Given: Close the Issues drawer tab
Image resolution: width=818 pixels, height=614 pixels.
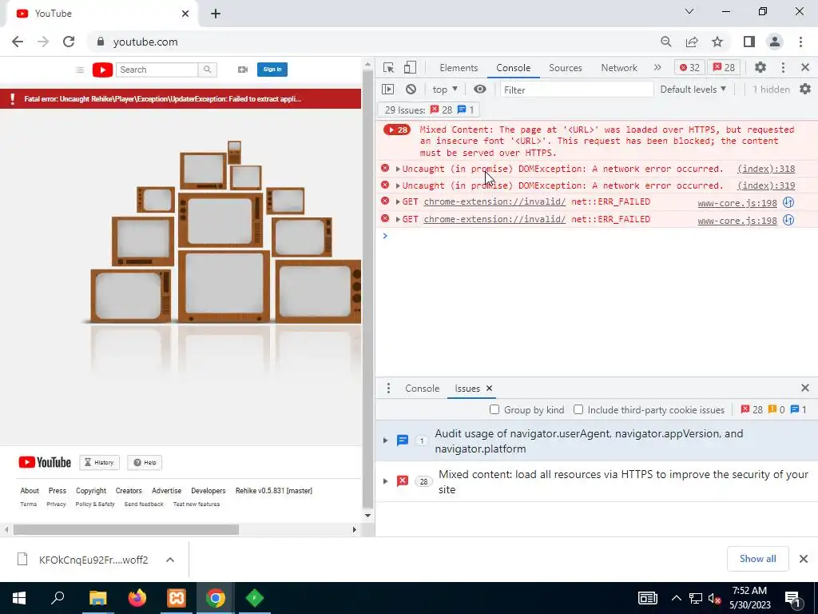Looking at the screenshot, I should click(489, 388).
